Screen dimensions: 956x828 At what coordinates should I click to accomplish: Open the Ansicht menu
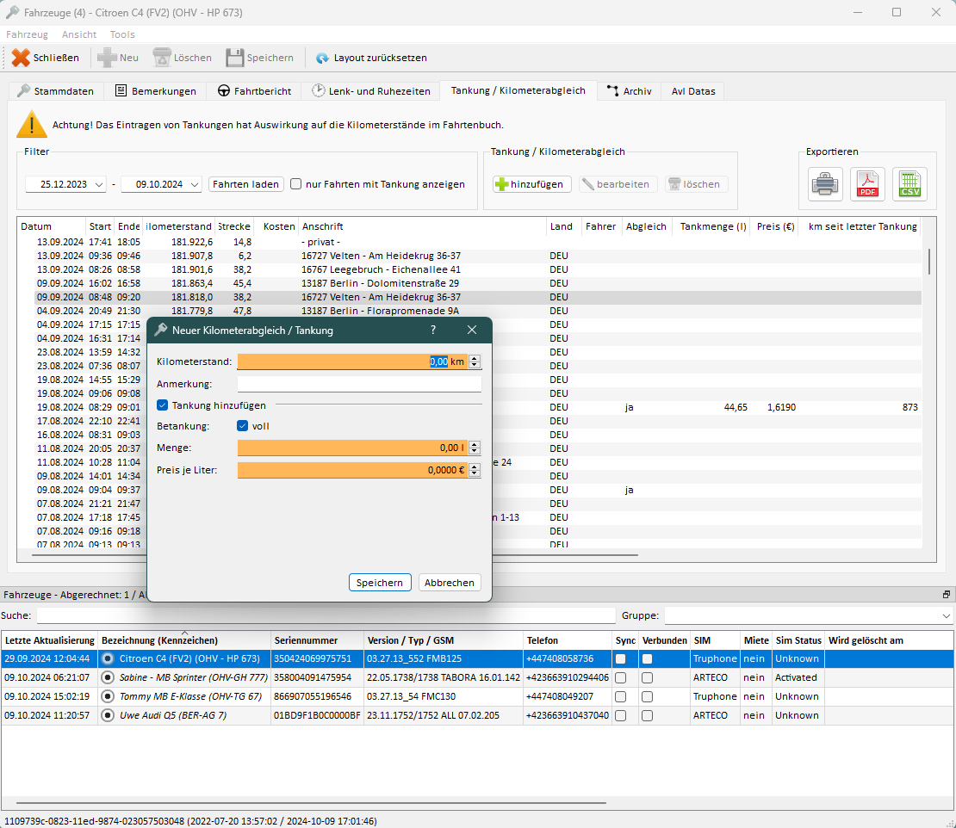pos(79,34)
